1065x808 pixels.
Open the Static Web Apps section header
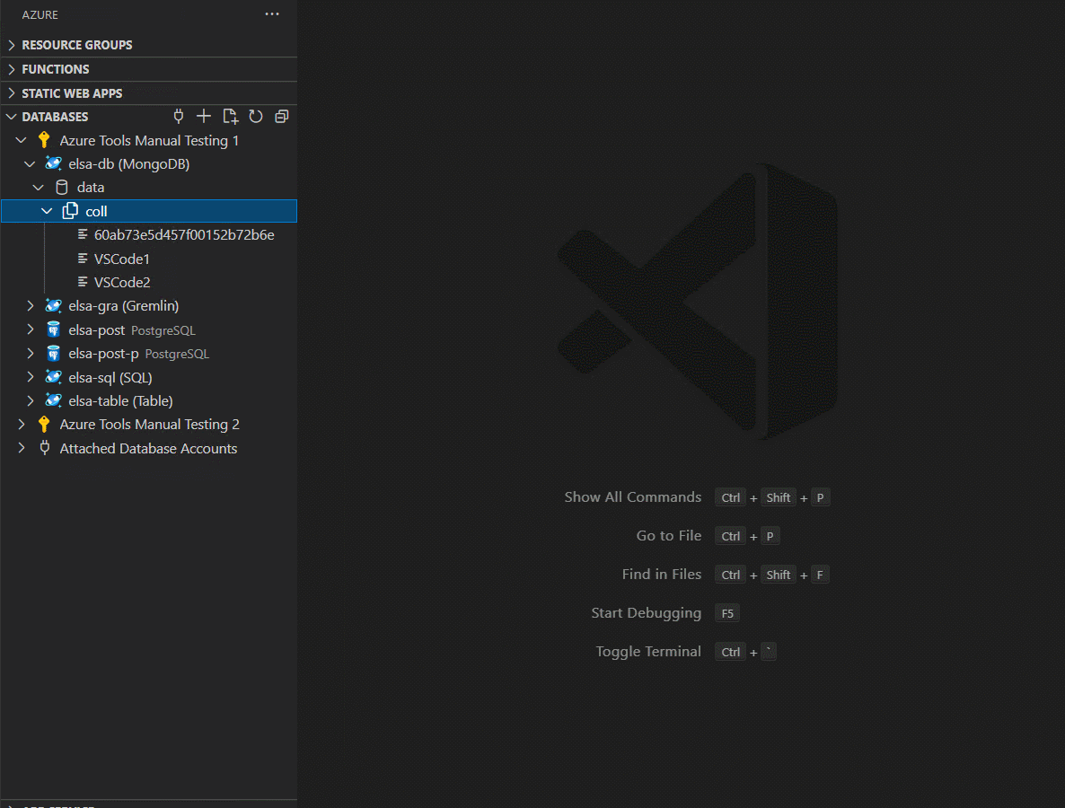69,92
